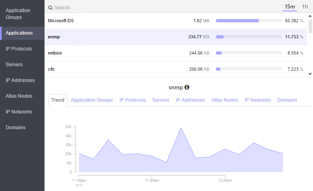Open the snmp info icon
The image size is (313, 191).
pyautogui.click(x=187, y=87)
